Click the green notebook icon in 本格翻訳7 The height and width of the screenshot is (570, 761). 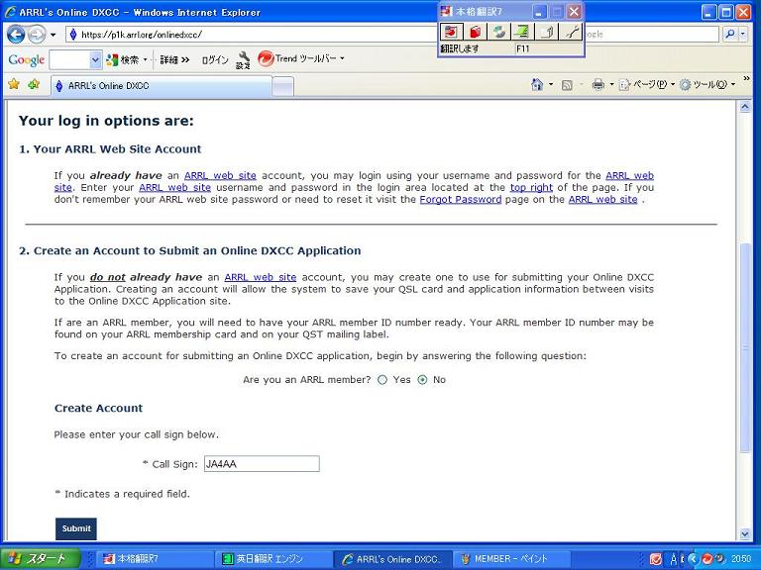coord(523,32)
